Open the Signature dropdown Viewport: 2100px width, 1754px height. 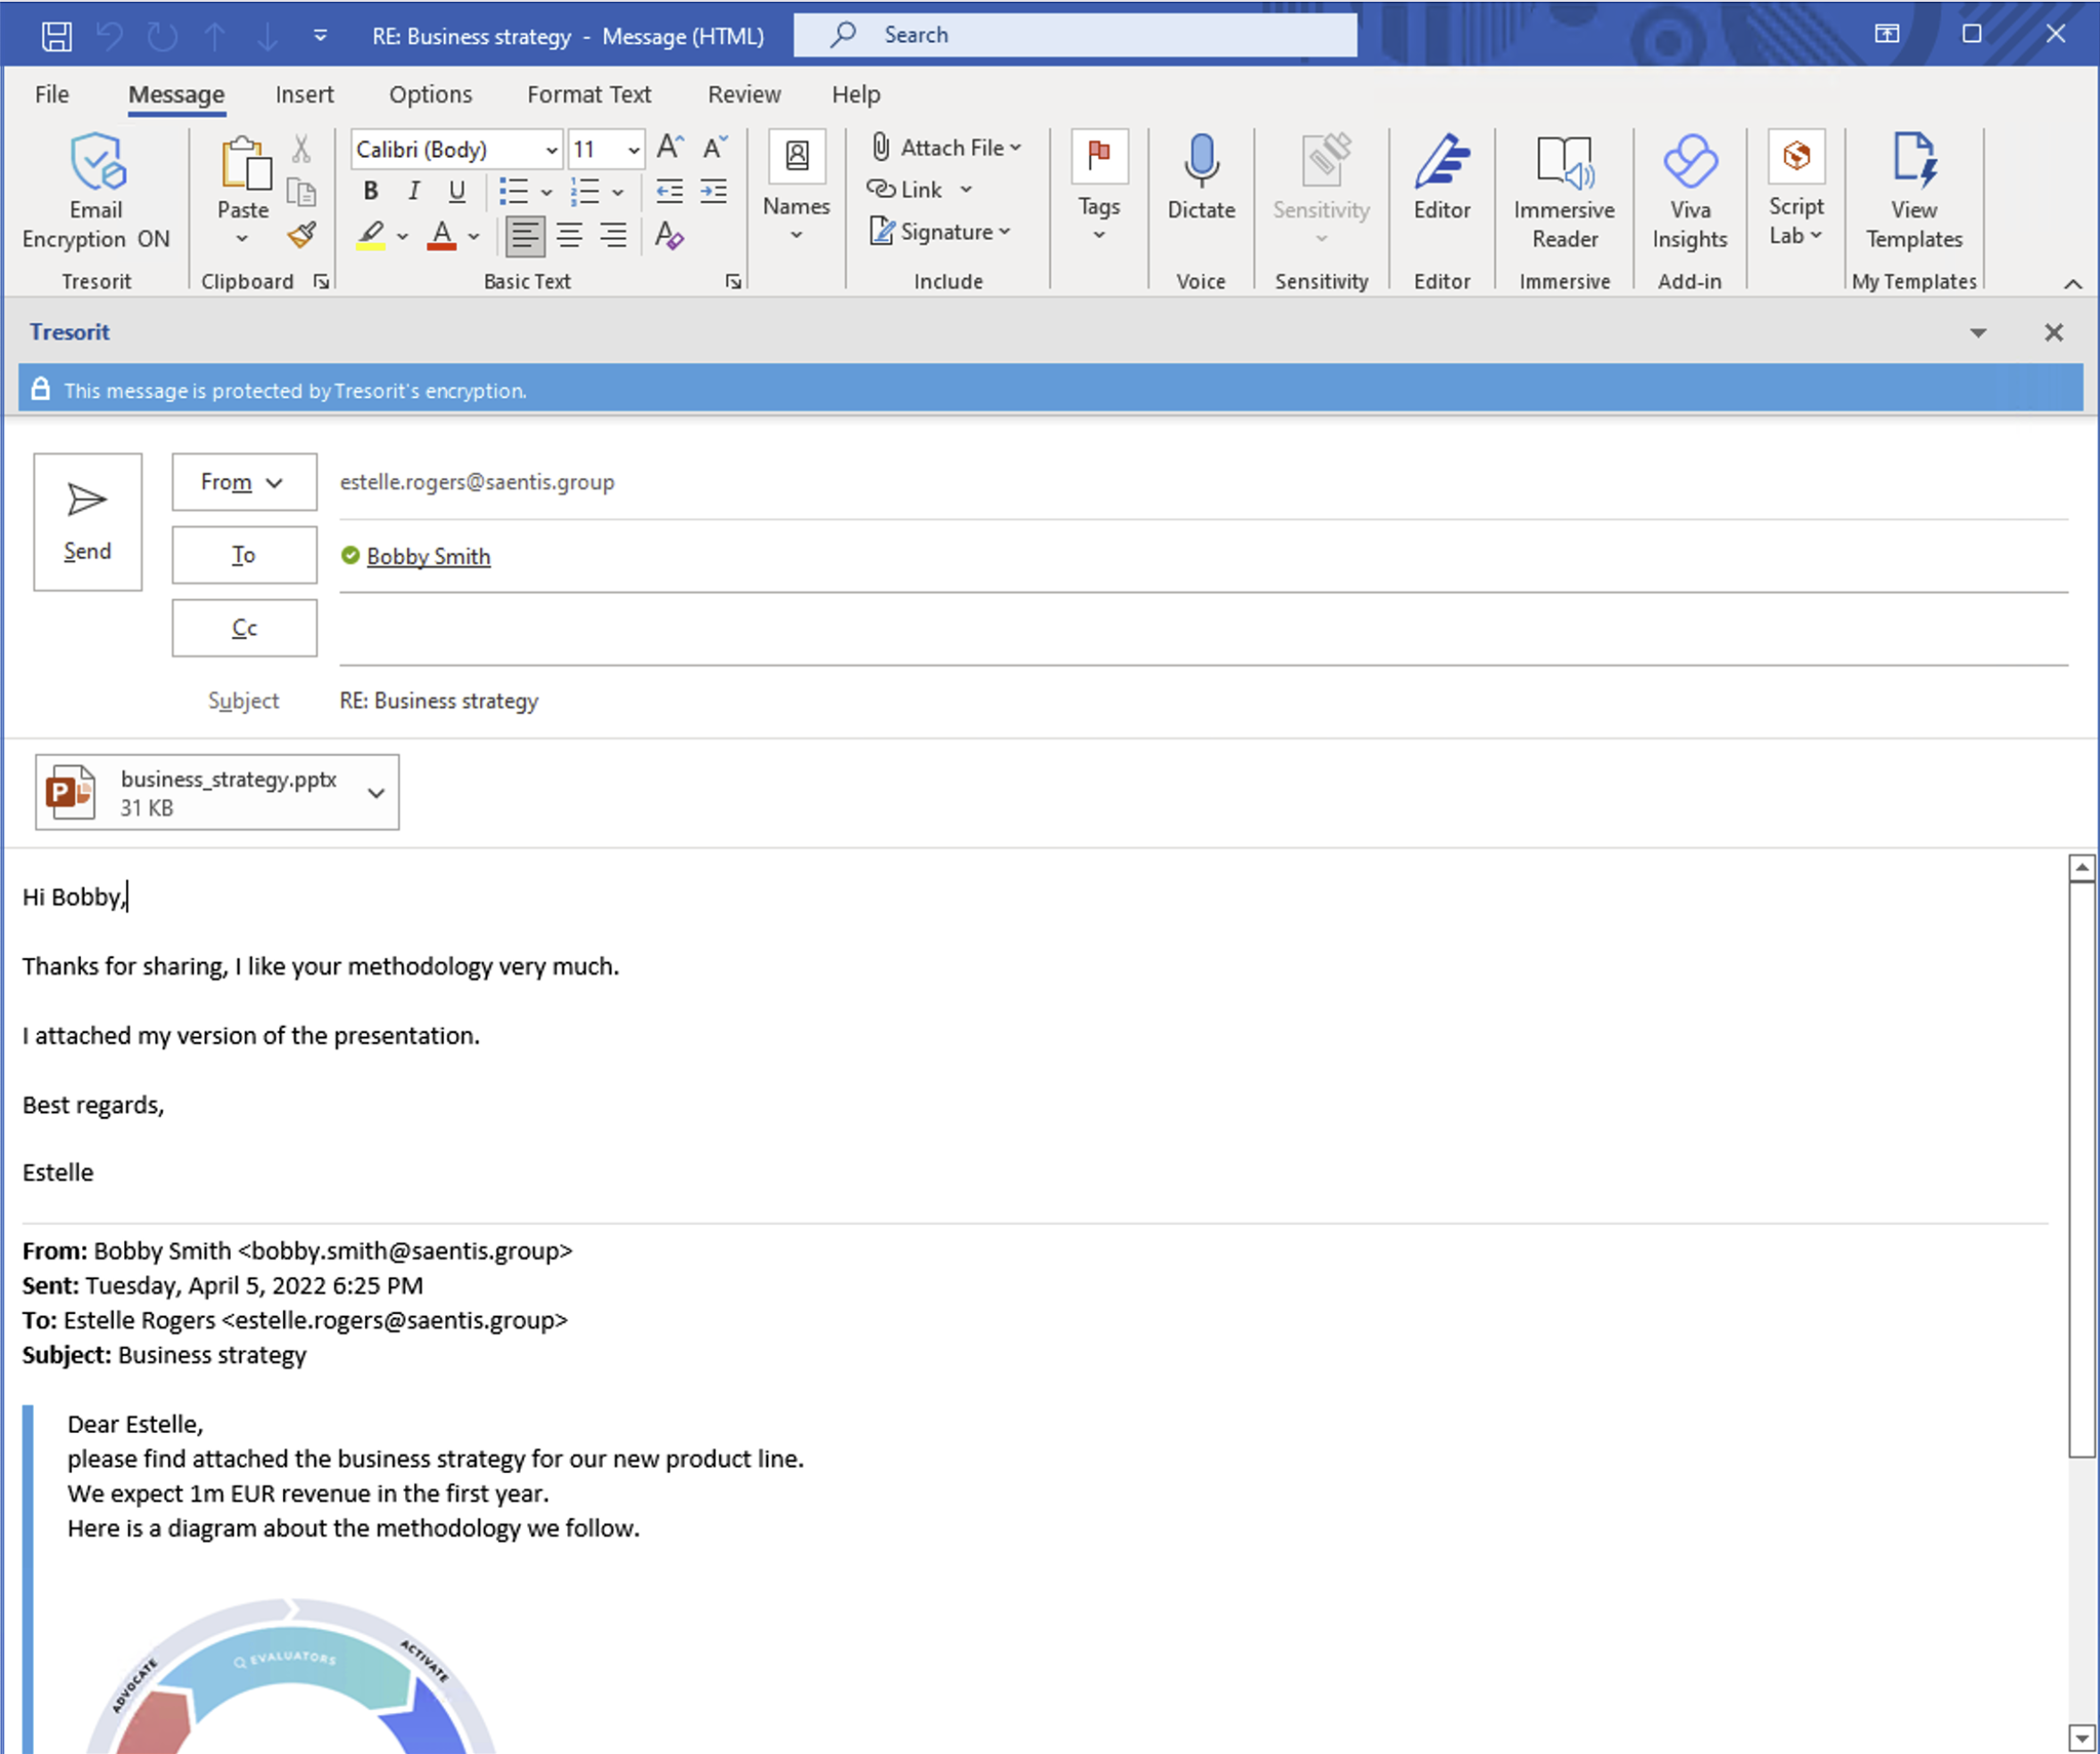point(940,232)
